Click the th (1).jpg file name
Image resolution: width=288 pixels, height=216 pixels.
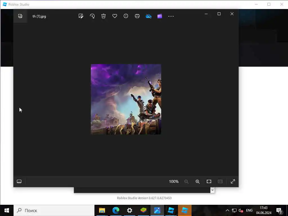(x=39, y=16)
